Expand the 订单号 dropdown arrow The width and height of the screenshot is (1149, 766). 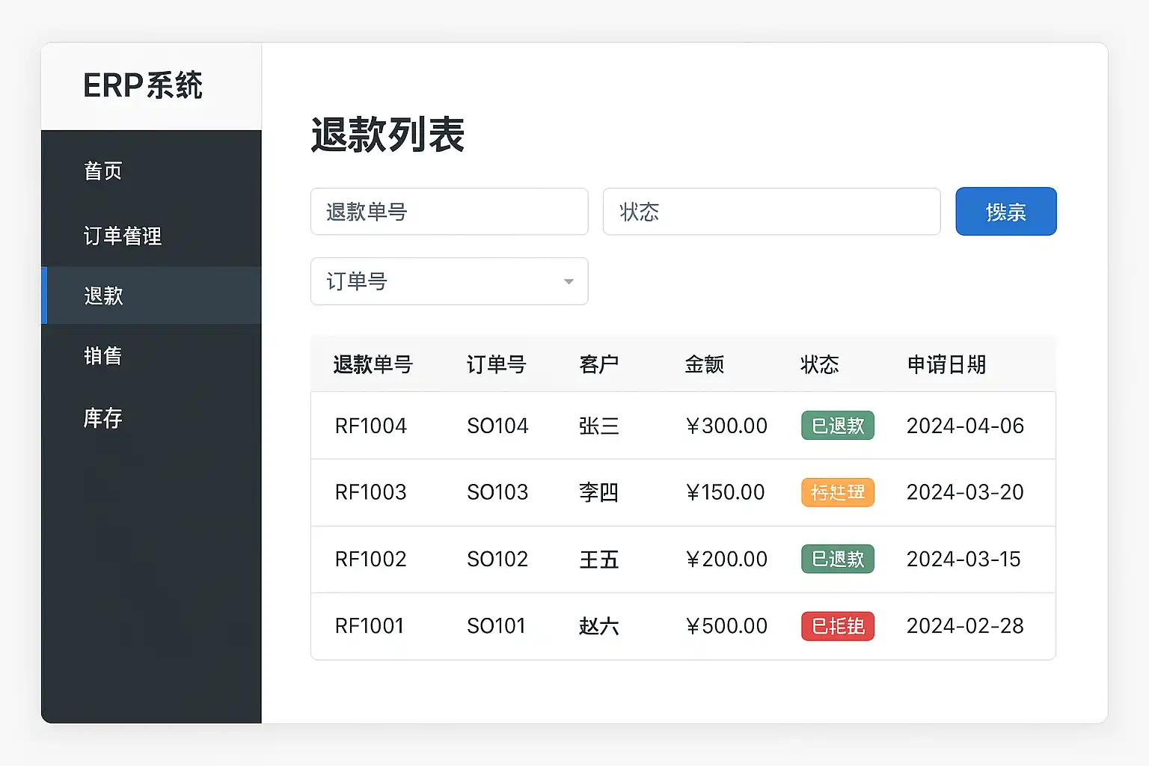tap(569, 282)
